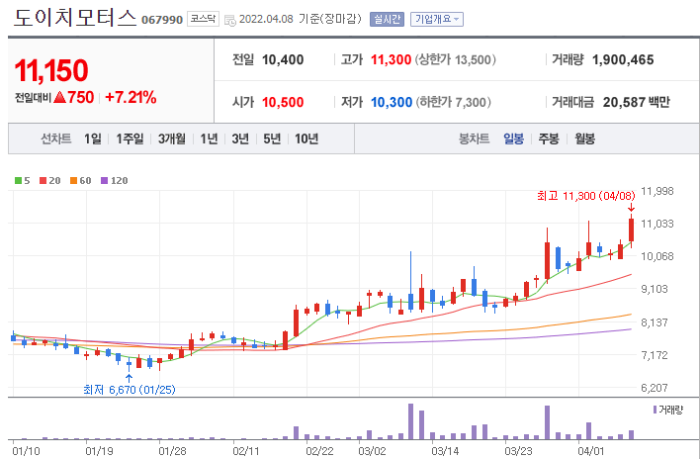Click the 선차트 line chart label
The image size is (700, 459).
coord(55,138)
